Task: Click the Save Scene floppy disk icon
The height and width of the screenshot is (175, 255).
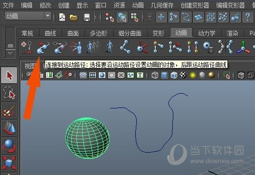Action: pyautogui.click(x=87, y=17)
